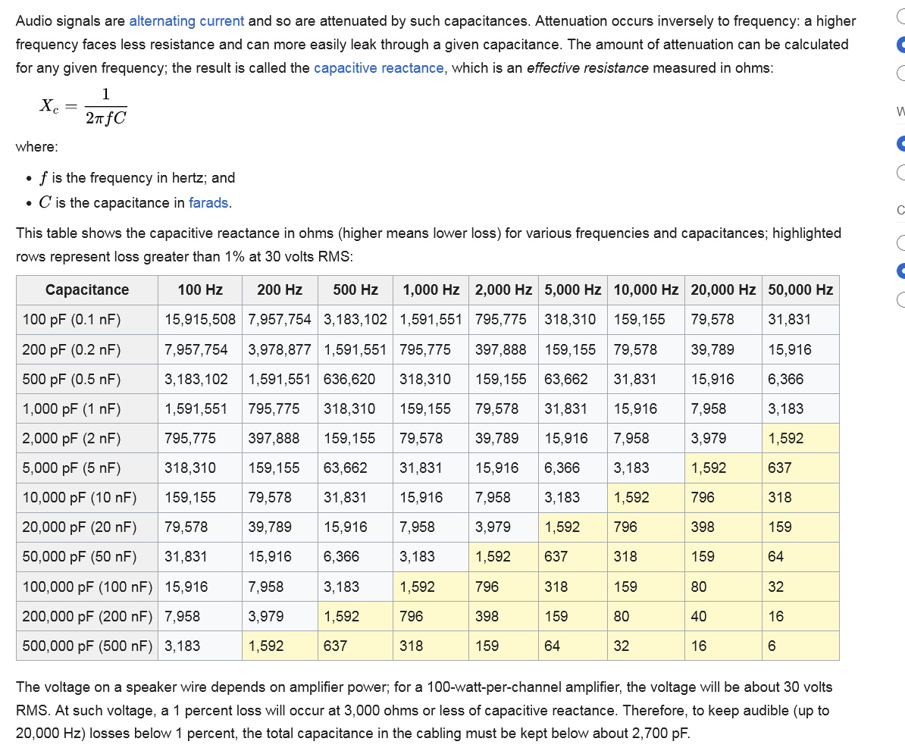Click the bottommost radio option on the page

(x=901, y=299)
